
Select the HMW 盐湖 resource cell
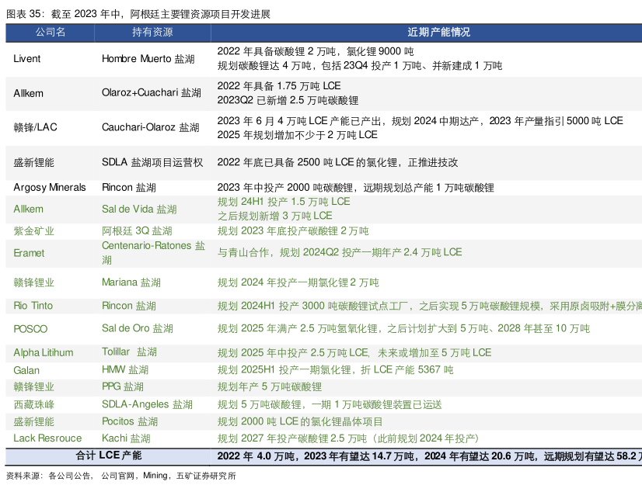tap(125, 370)
